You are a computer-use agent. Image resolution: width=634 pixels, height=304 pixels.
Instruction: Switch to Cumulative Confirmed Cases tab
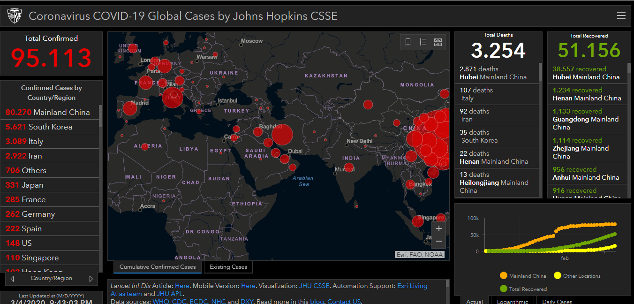158,267
